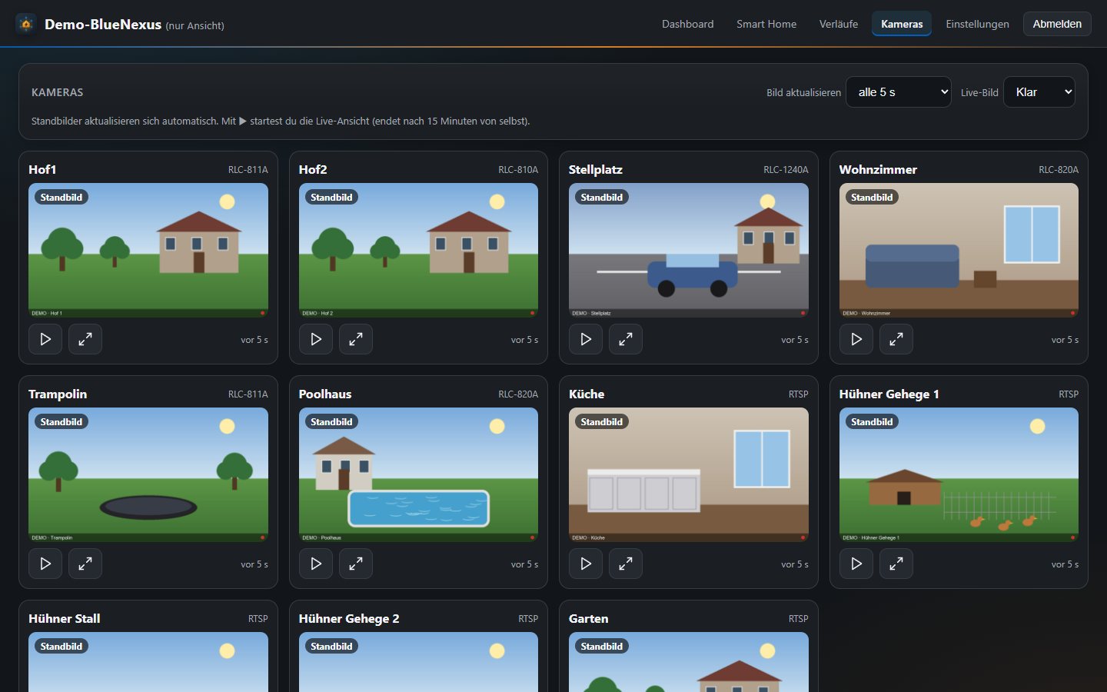Go to the Dashboard tab
This screenshot has width=1107, height=692.
click(x=688, y=24)
